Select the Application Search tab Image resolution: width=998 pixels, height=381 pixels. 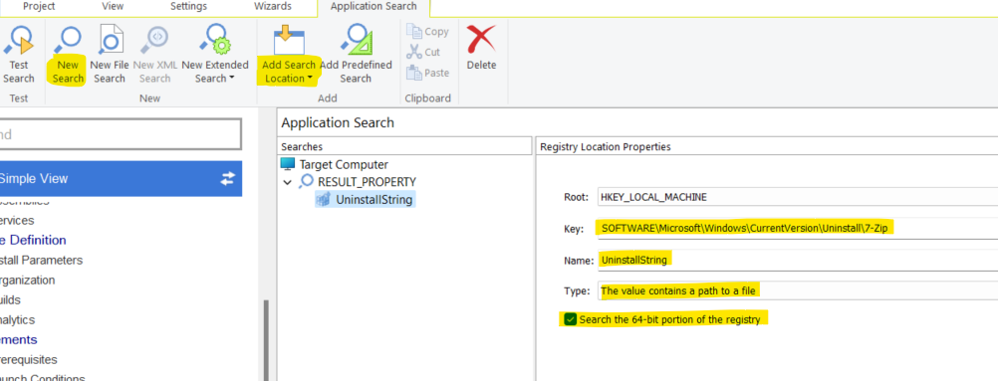click(x=374, y=6)
